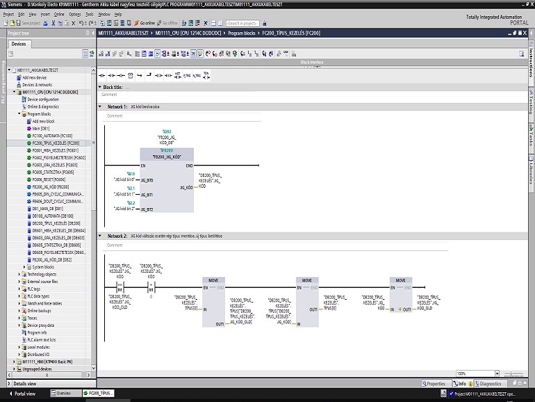Expand the System blocks folder
This screenshot has height=402, width=535.
pyautogui.click(x=24, y=267)
